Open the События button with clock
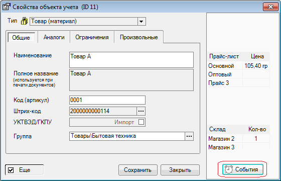 pos(243,169)
